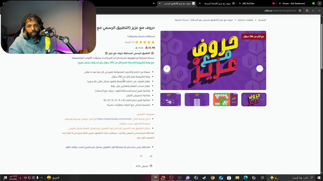Screen dimensions: 323x181
Task: Open Google Chrome from taskbar
Action: (212, 178)
